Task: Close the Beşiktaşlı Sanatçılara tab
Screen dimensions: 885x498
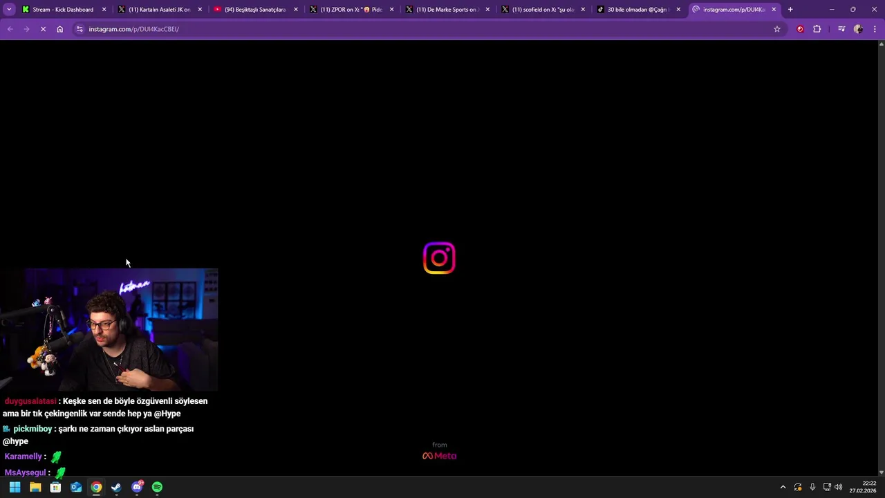Action: point(296,10)
